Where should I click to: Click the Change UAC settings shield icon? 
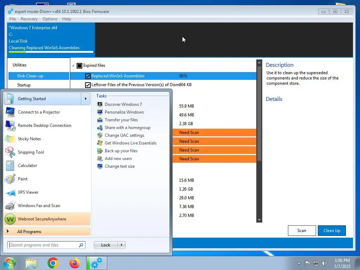click(x=100, y=135)
